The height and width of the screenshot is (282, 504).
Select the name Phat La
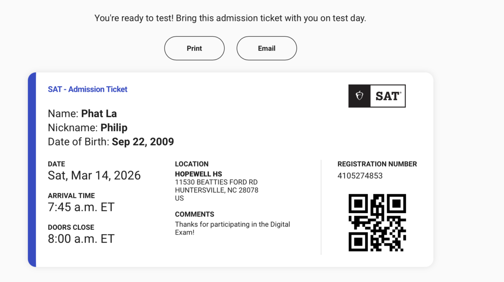pyautogui.click(x=99, y=114)
